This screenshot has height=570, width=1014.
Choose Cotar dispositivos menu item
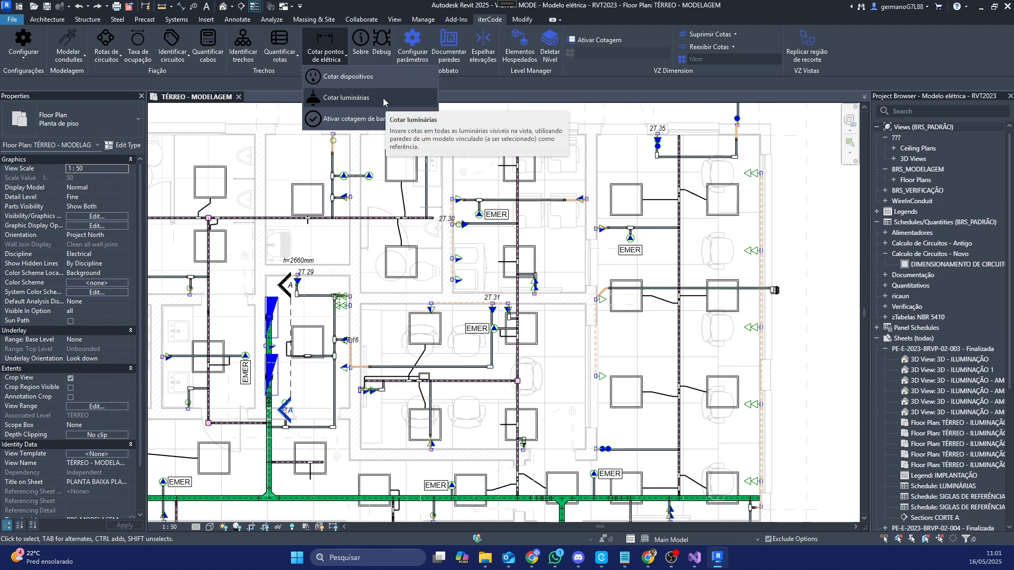348,77
